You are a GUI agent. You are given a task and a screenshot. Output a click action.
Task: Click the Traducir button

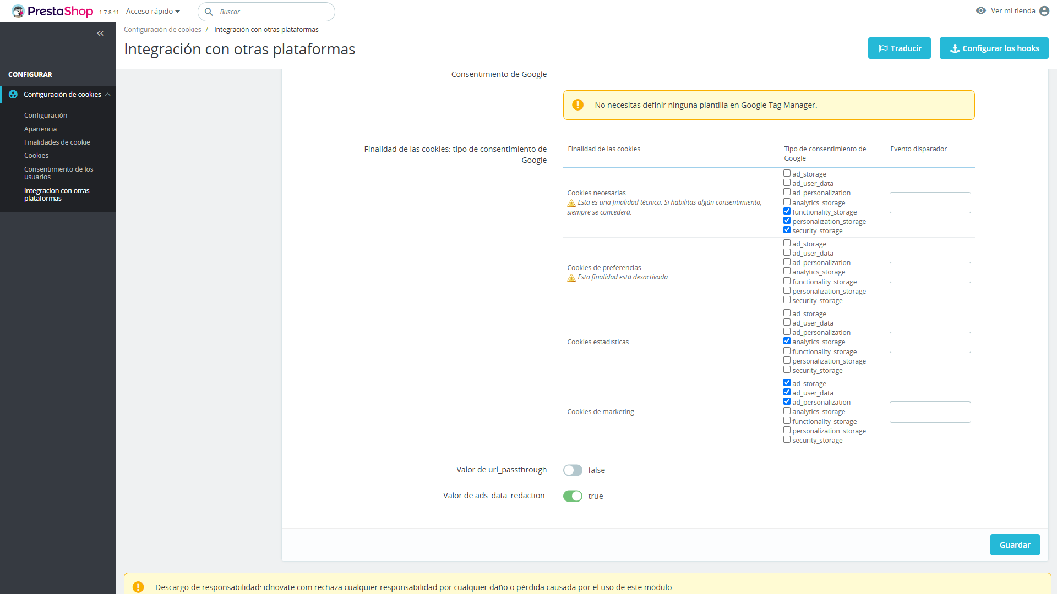point(899,48)
